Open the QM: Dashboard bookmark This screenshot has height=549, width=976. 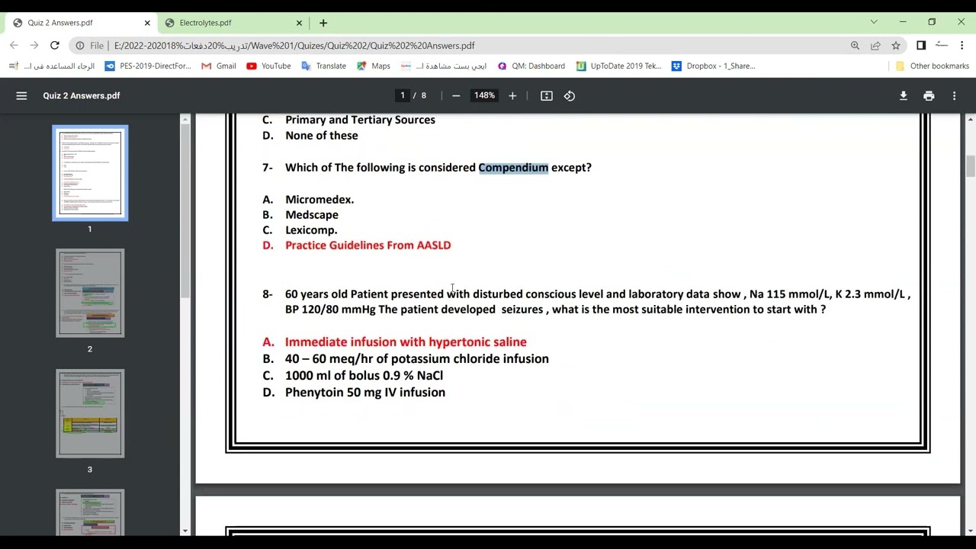[531, 66]
